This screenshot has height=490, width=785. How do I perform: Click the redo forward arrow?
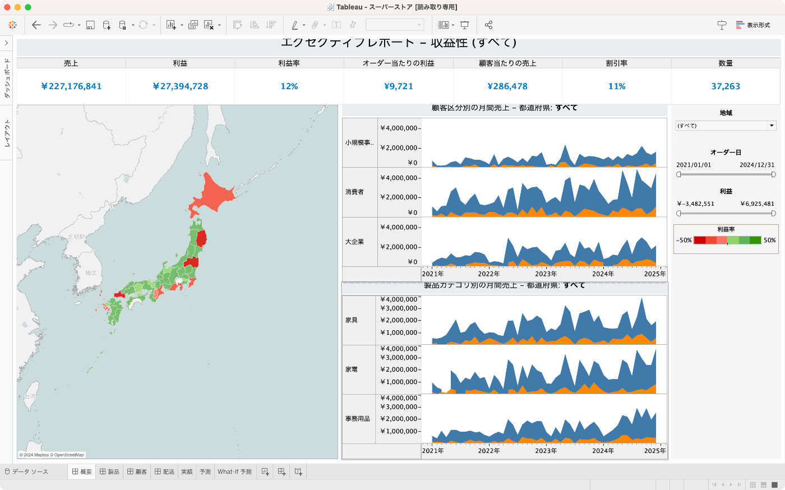click(x=53, y=25)
